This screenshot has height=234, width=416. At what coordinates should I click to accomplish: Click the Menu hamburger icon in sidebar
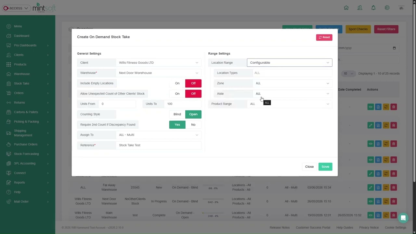click(x=8, y=26)
